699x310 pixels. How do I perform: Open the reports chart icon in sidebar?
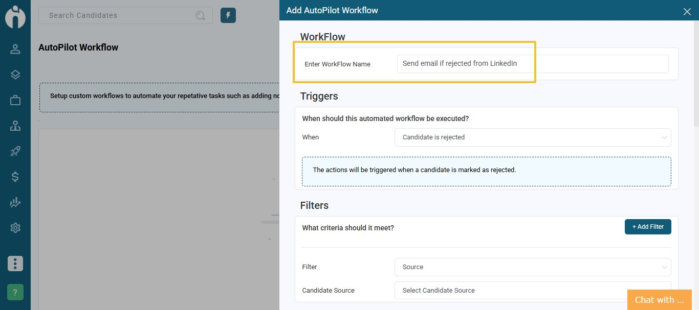point(15,202)
